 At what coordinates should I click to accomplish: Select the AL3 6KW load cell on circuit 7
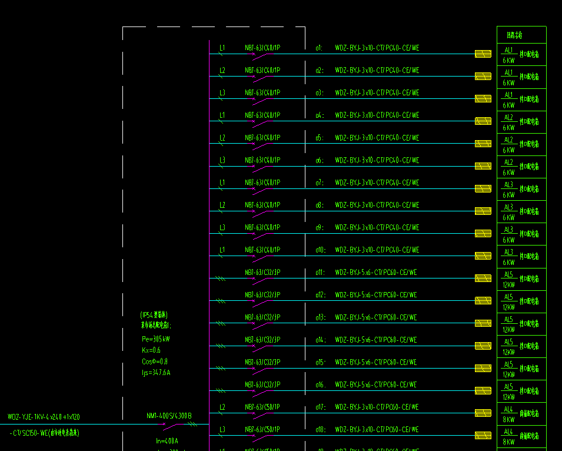[x=521, y=190]
